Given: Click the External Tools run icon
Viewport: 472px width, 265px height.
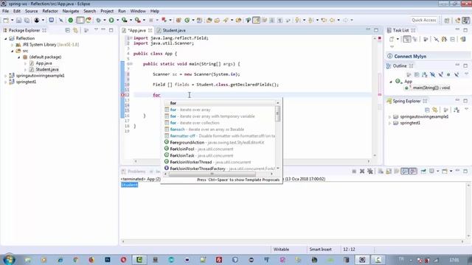Looking at the screenshot, I should point(138,20).
